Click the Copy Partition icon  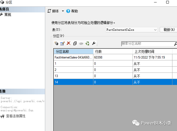click(x=75, y=43)
